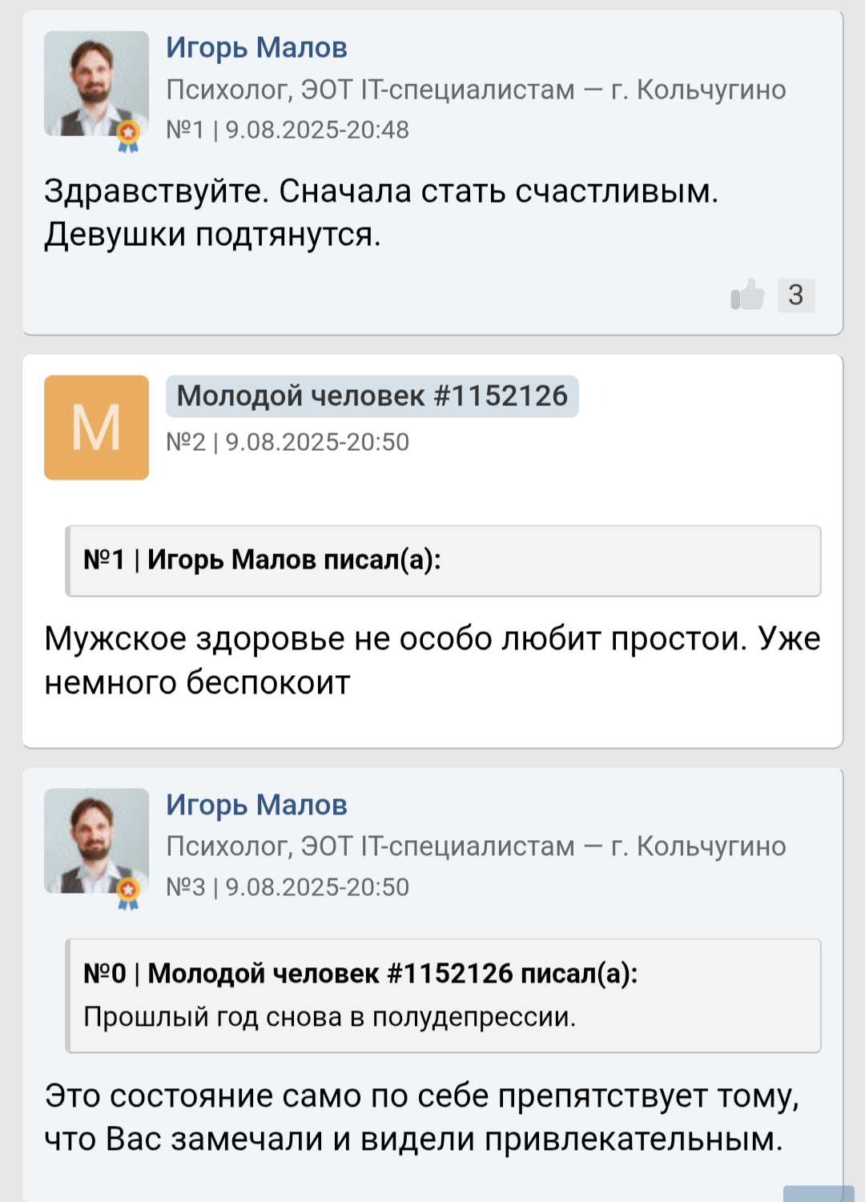Click the №1 | 9.08.2025-20:48 post timestamp
865x1202 pixels.
pos(288,130)
